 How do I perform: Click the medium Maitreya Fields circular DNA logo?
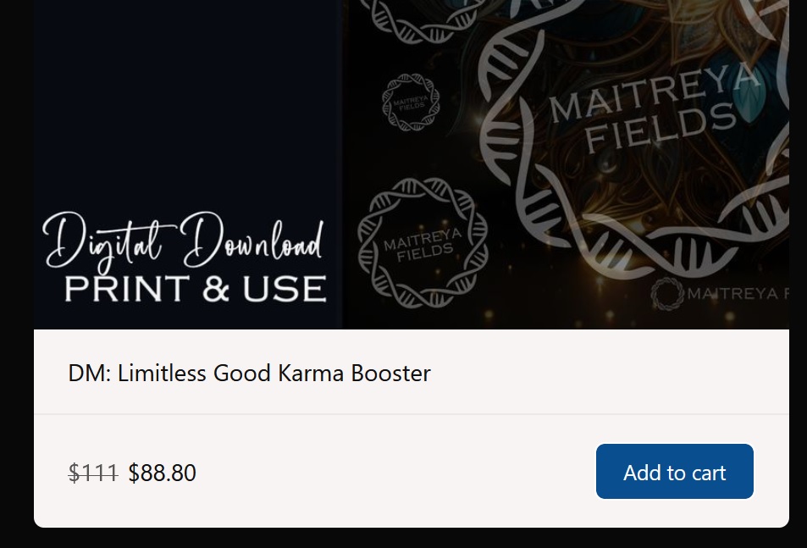[423, 243]
